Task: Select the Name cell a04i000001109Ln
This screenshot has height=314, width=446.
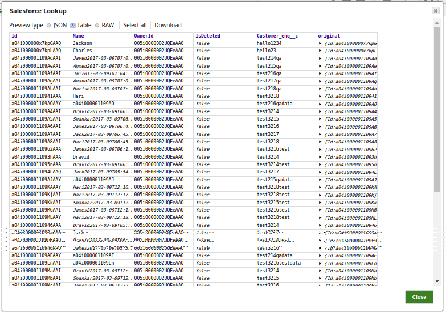Action: pos(101,263)
